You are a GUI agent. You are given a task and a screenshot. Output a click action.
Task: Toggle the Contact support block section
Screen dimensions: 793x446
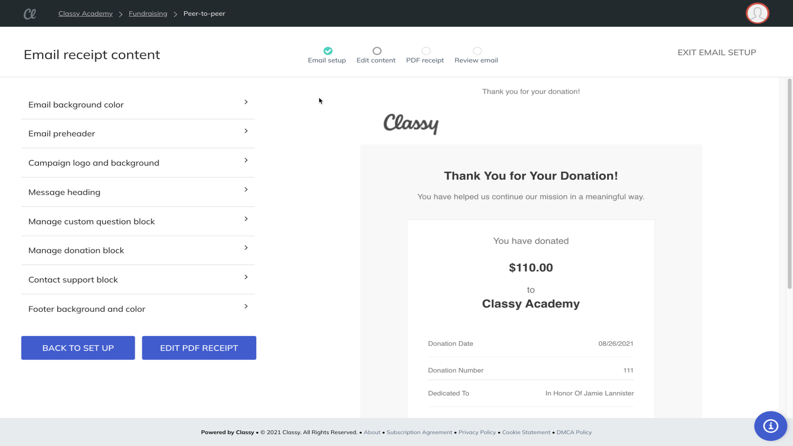point(138,279)
